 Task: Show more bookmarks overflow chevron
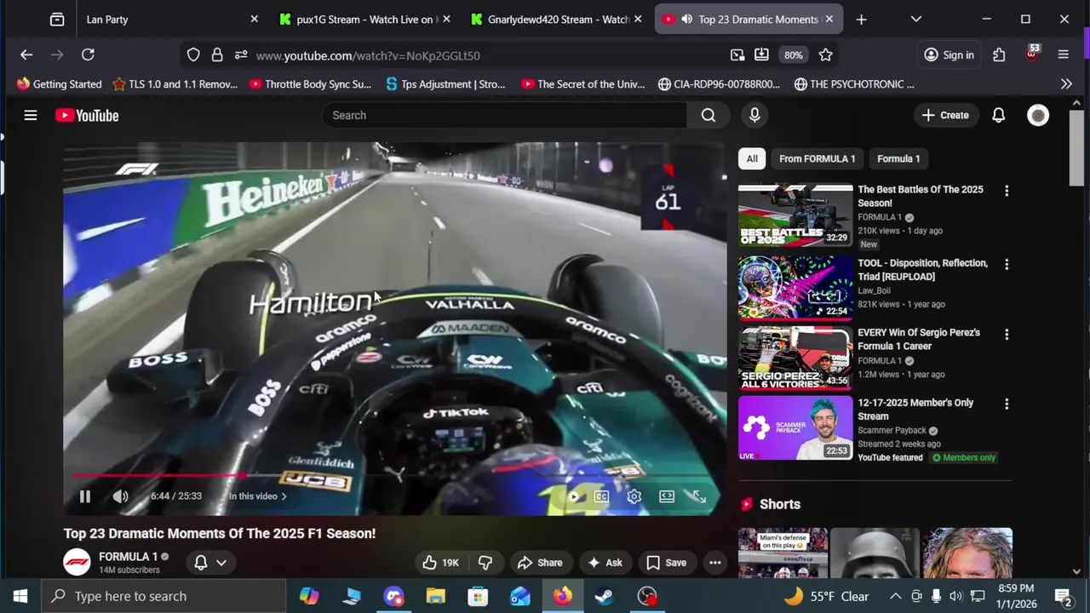[1066, 83]
